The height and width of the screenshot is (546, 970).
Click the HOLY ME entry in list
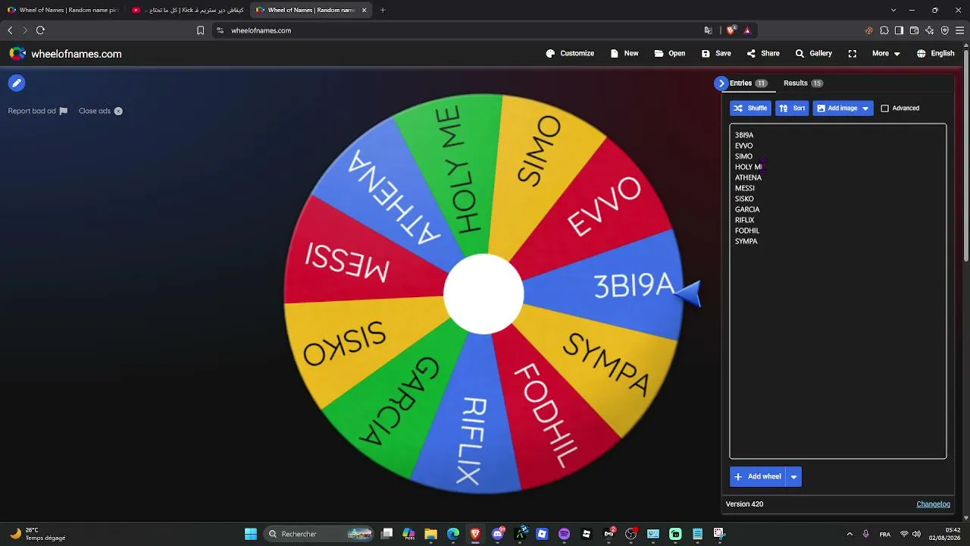click(x=749, y=167)
